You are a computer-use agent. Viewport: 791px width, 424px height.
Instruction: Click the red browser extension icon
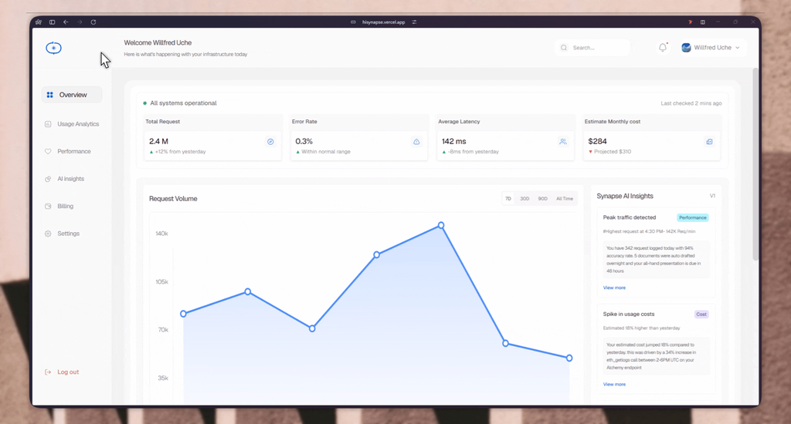click(x=690, y=22)
